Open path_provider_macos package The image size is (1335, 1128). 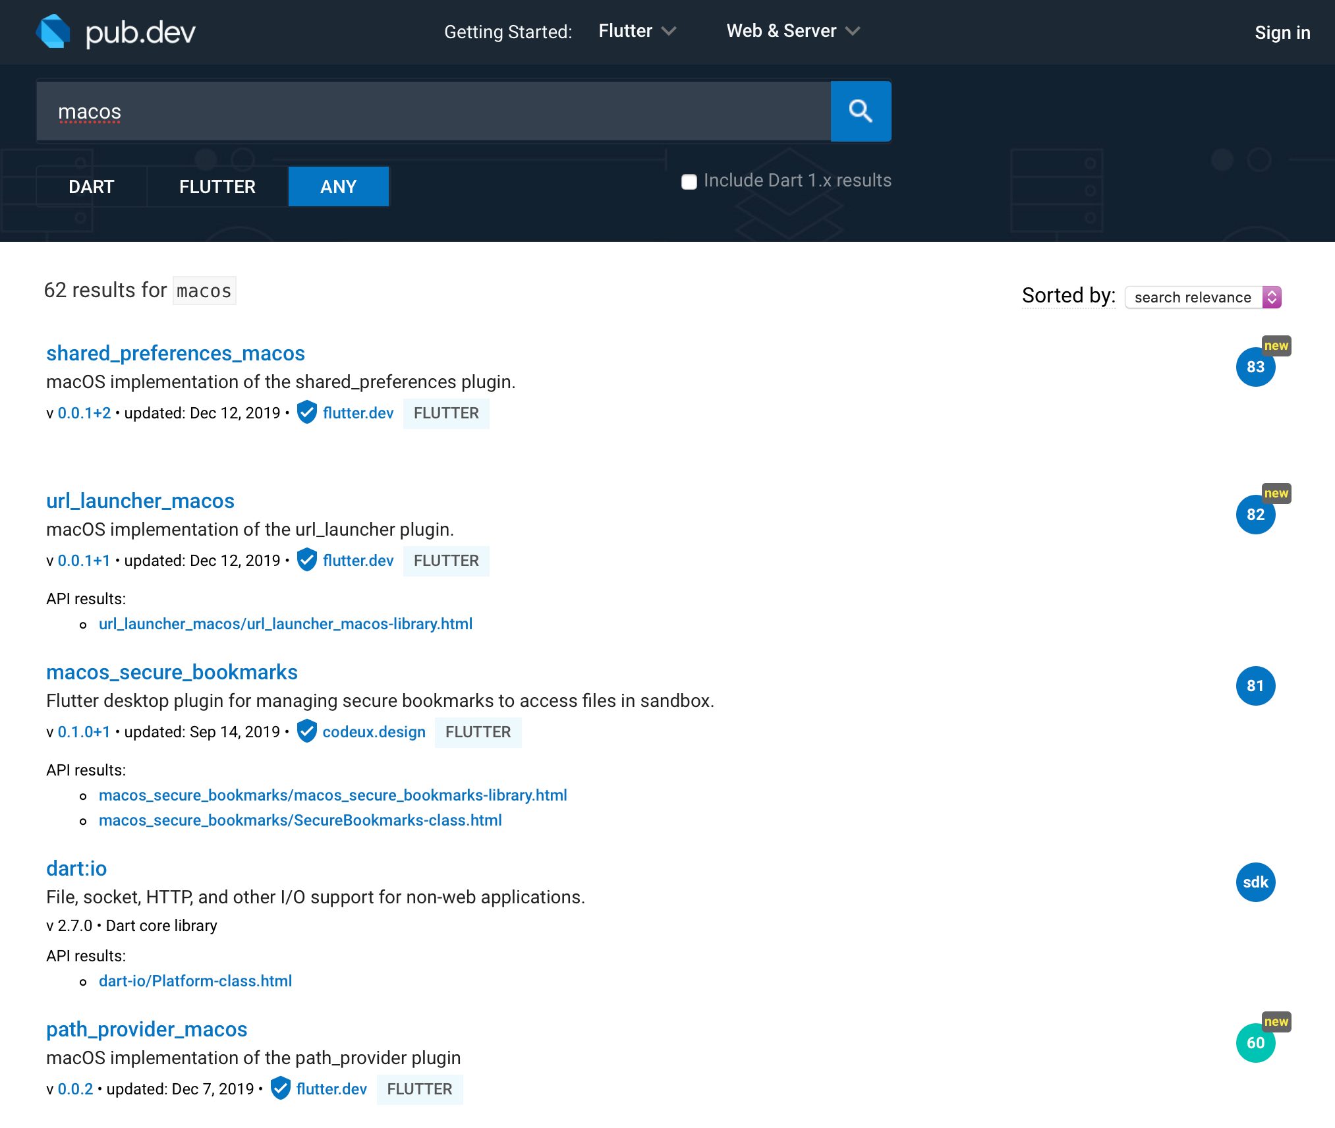[147, 1029]
